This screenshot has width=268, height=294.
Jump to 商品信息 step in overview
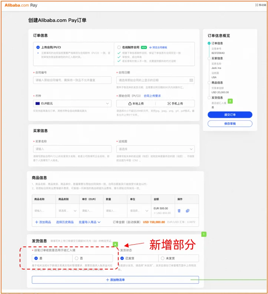pyautogui.click(x=217, y=83)
